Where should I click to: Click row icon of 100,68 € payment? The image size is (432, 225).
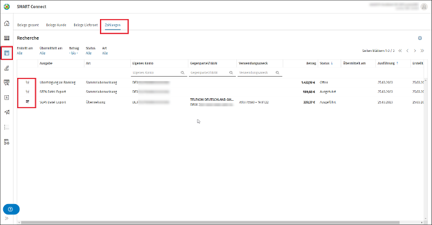(27, 91)
